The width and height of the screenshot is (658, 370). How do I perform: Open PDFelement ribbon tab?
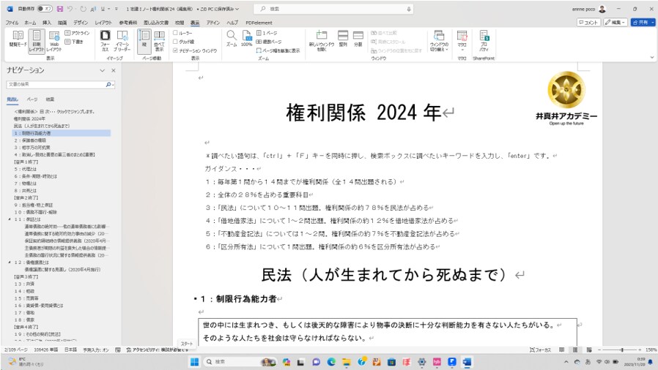pyautogui.click(x=259, y=23)
